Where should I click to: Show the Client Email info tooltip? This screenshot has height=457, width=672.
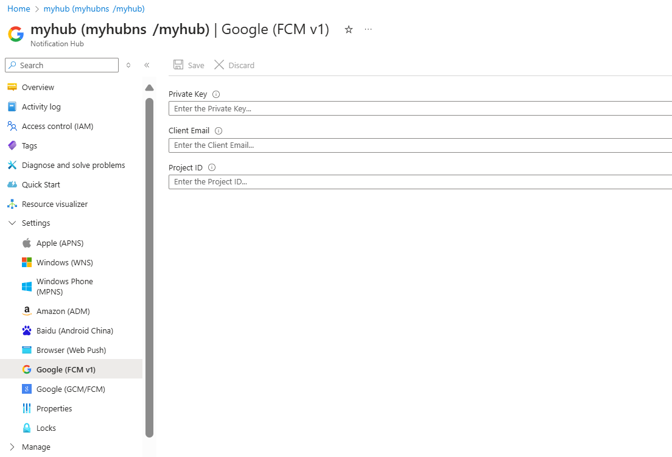[218, 130]
